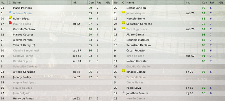
Task: Click Mauricio Rosa's red card icon
Action: (10, 23)
